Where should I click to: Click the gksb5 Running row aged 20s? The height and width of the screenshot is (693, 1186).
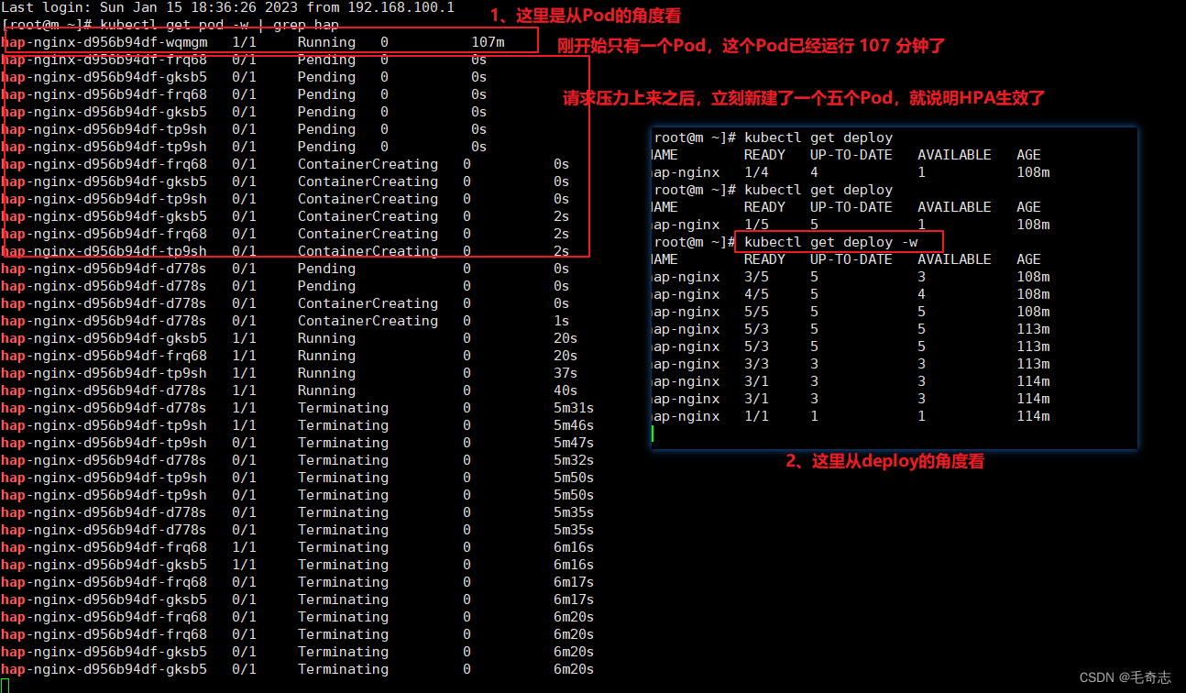coord(289,338)
